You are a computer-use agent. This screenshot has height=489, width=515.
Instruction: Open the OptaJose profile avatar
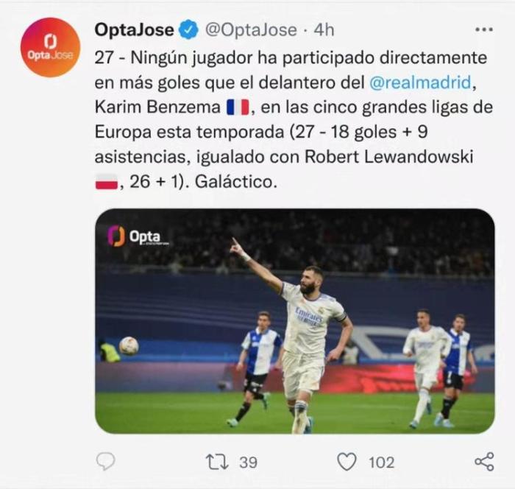50,47
